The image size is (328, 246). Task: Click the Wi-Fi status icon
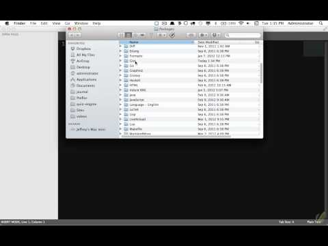click(x=241, y=23)
